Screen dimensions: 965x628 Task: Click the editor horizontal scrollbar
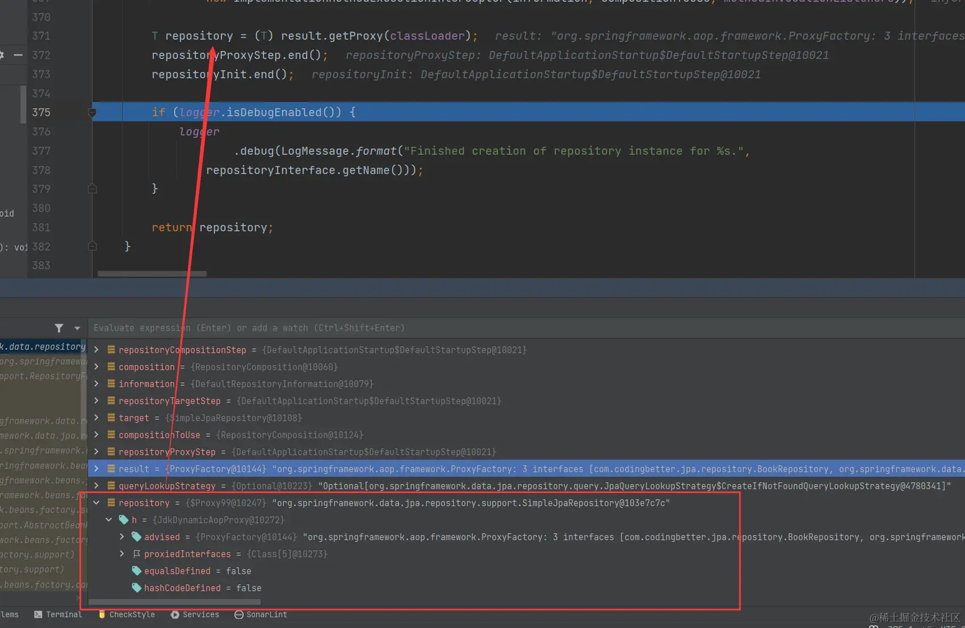[152, 274]
